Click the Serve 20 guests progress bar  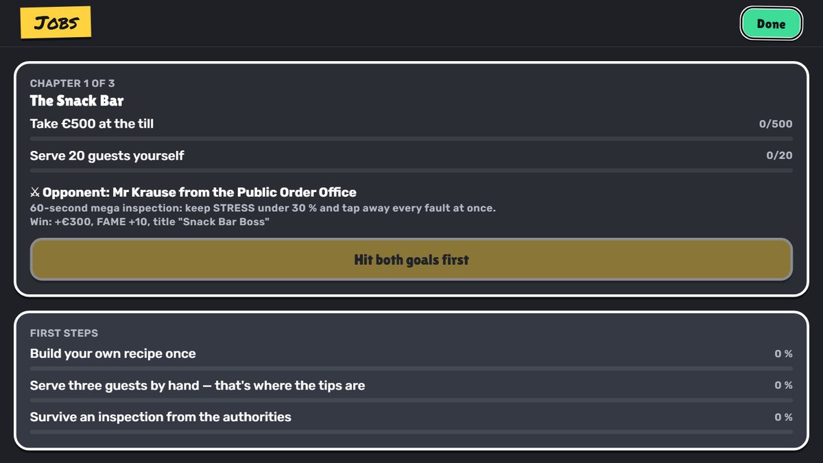pyautogui.click(x=411, y=170)
